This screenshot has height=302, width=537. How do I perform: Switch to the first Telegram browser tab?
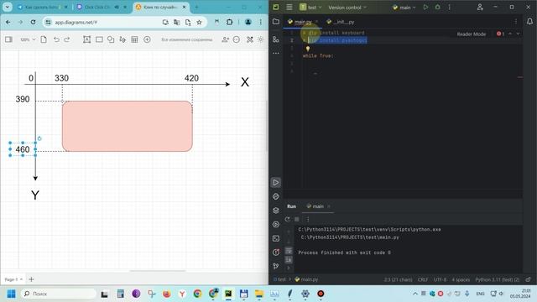click(43, 7)
